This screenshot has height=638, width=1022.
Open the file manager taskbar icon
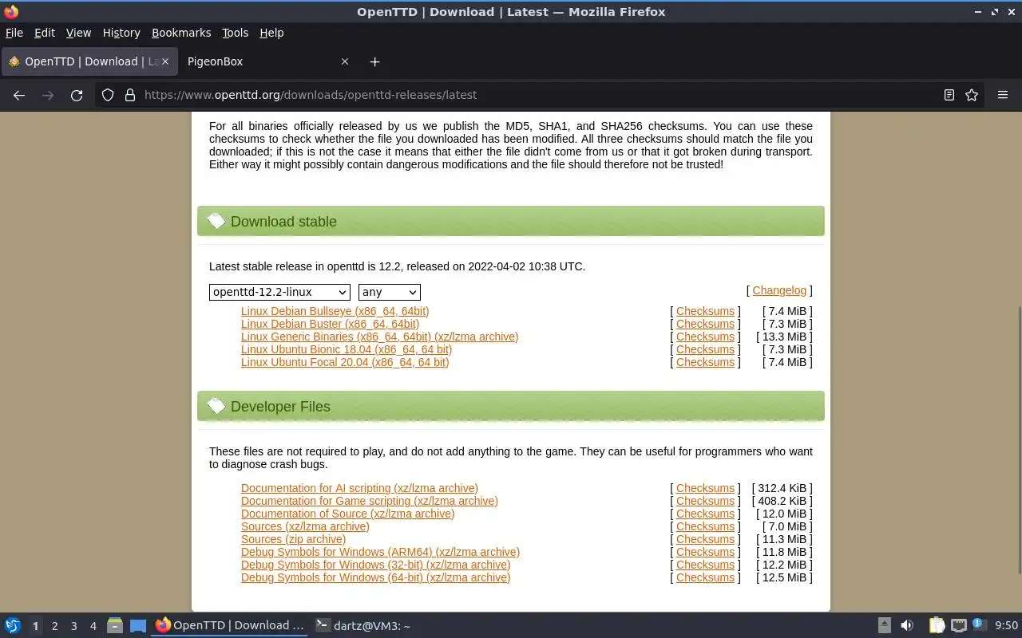click(x=115, y=626)
